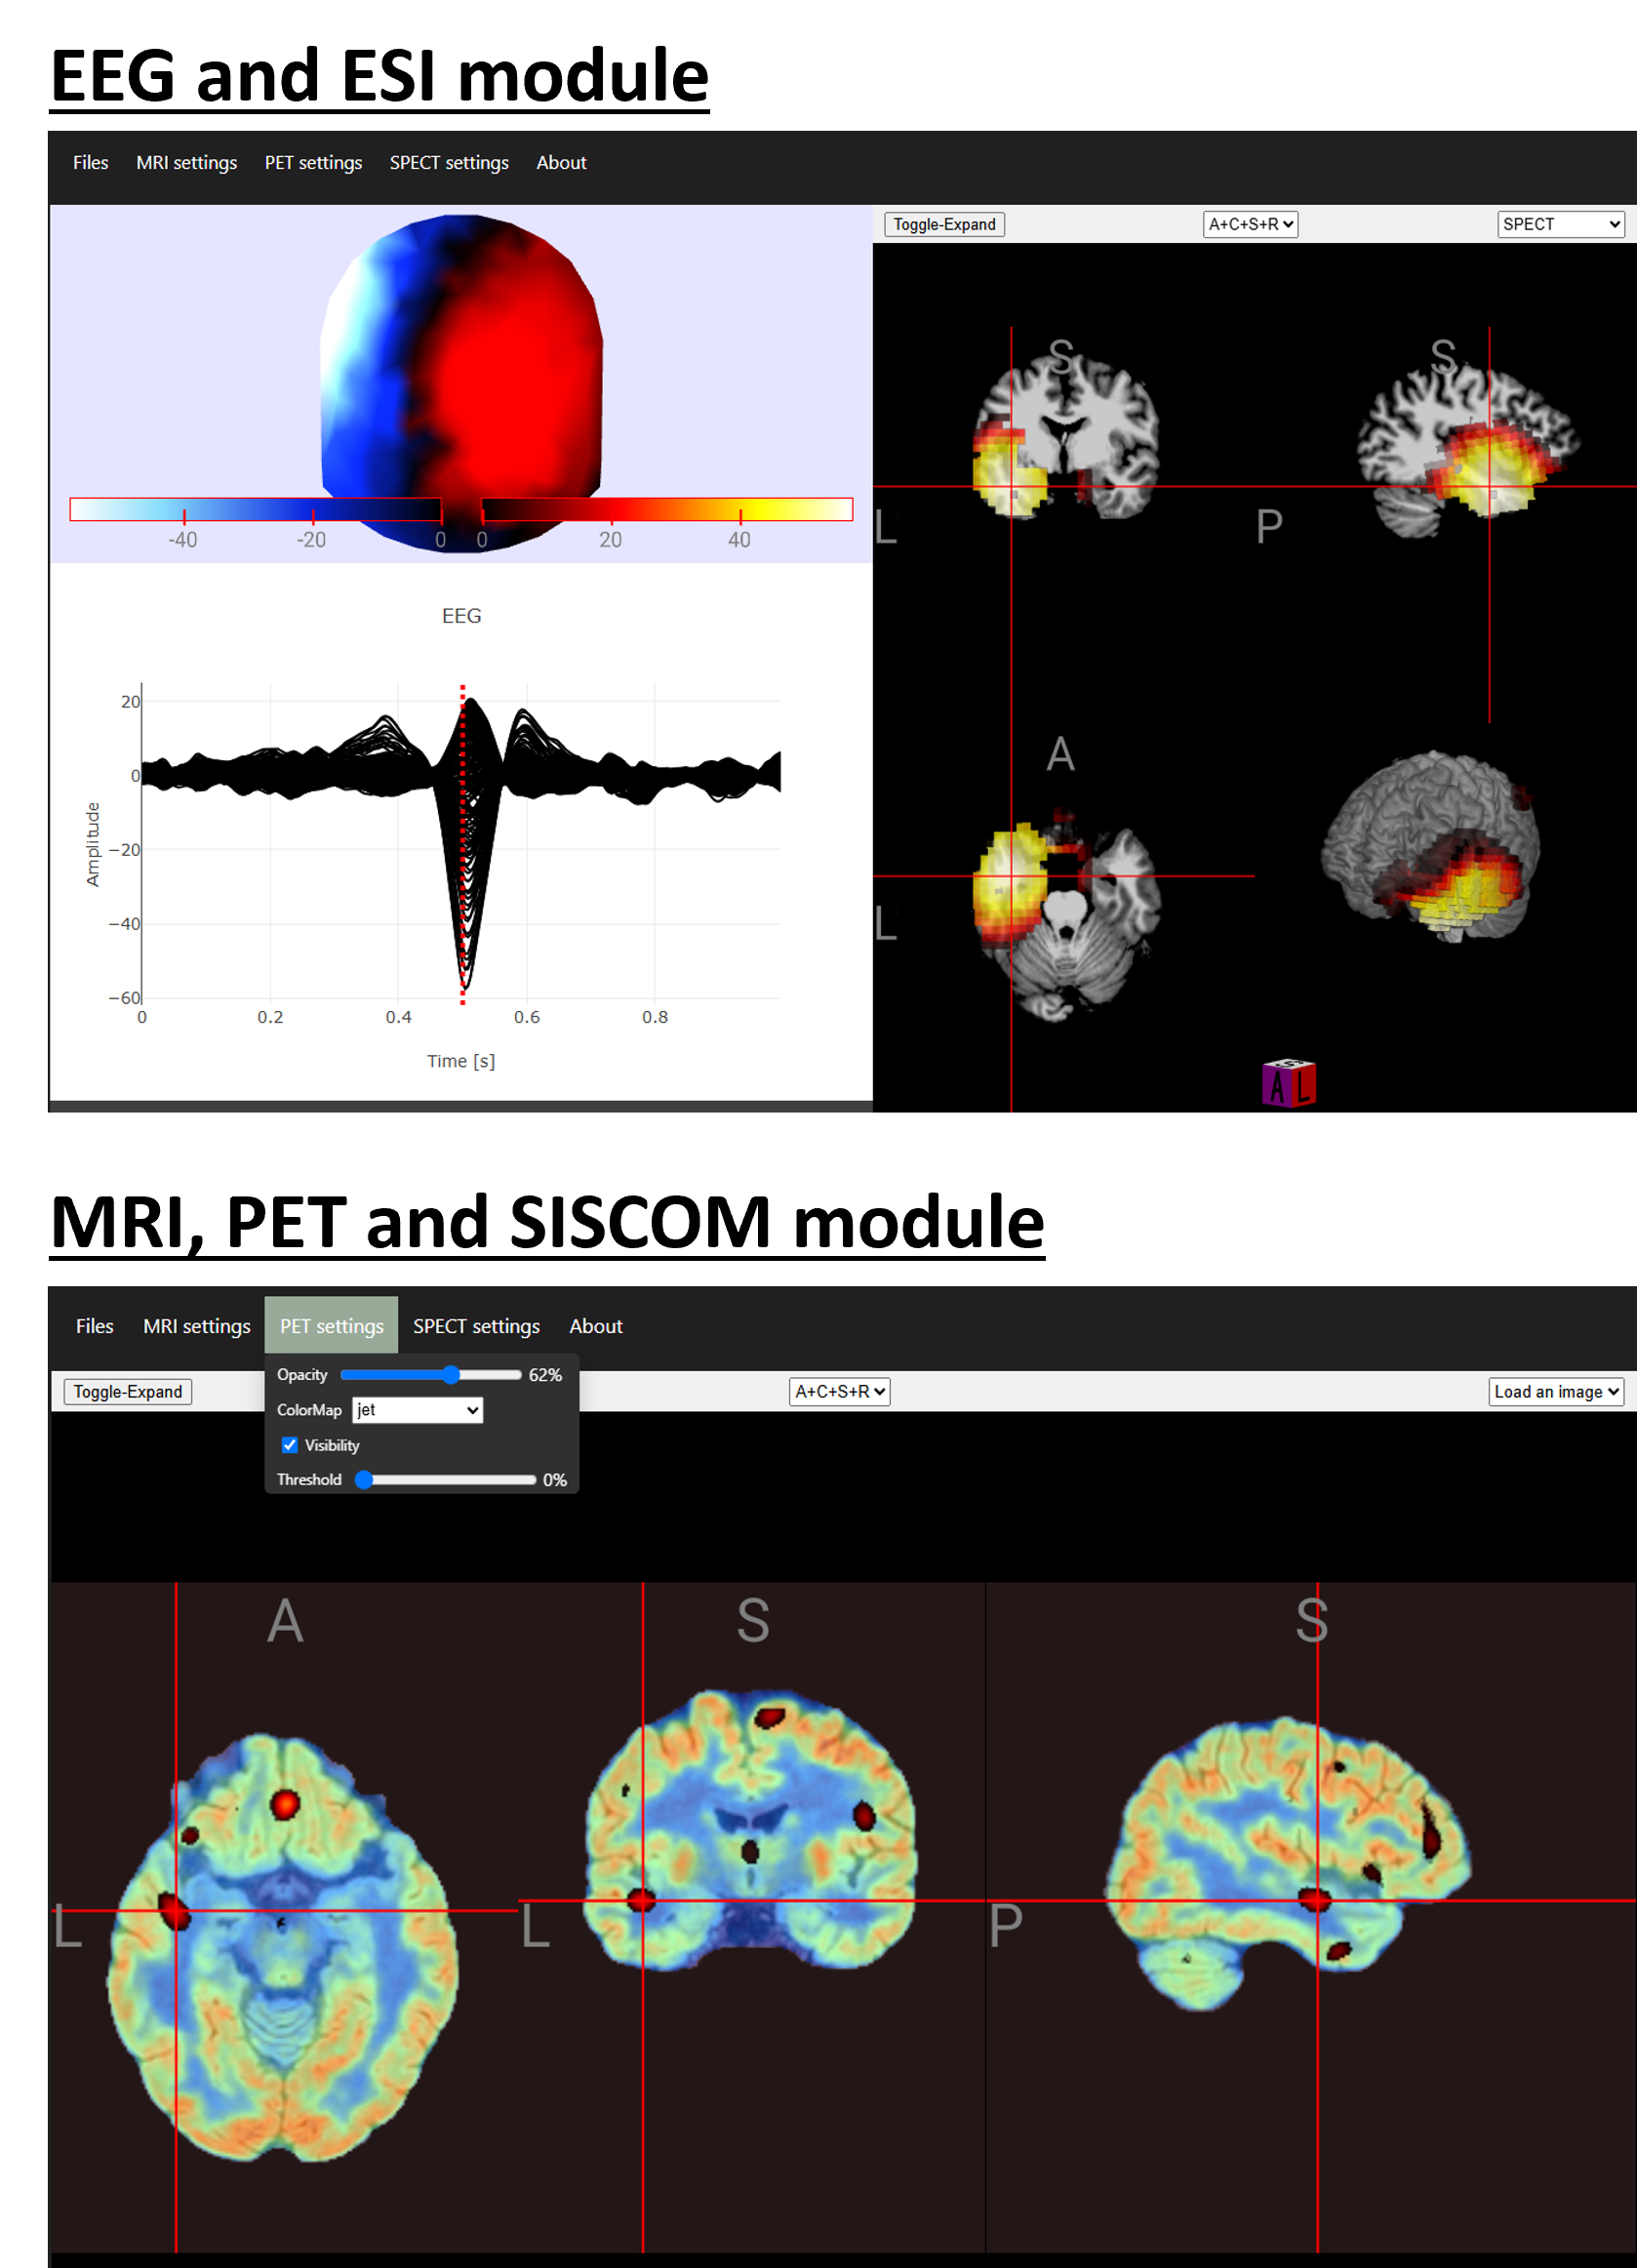The width and height of the screenshot is (1637, 2268).
Task: Click the 3D orientation cube icon
Action: tap(1288, 1083)
